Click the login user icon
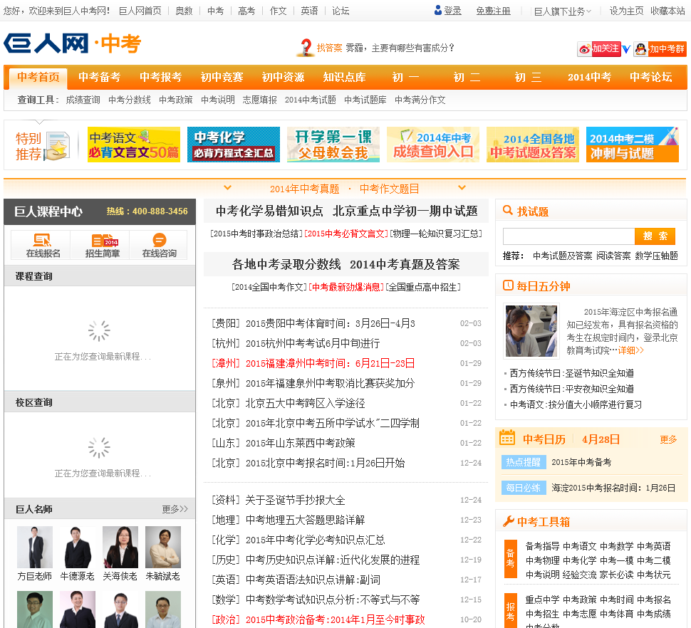 437,10
